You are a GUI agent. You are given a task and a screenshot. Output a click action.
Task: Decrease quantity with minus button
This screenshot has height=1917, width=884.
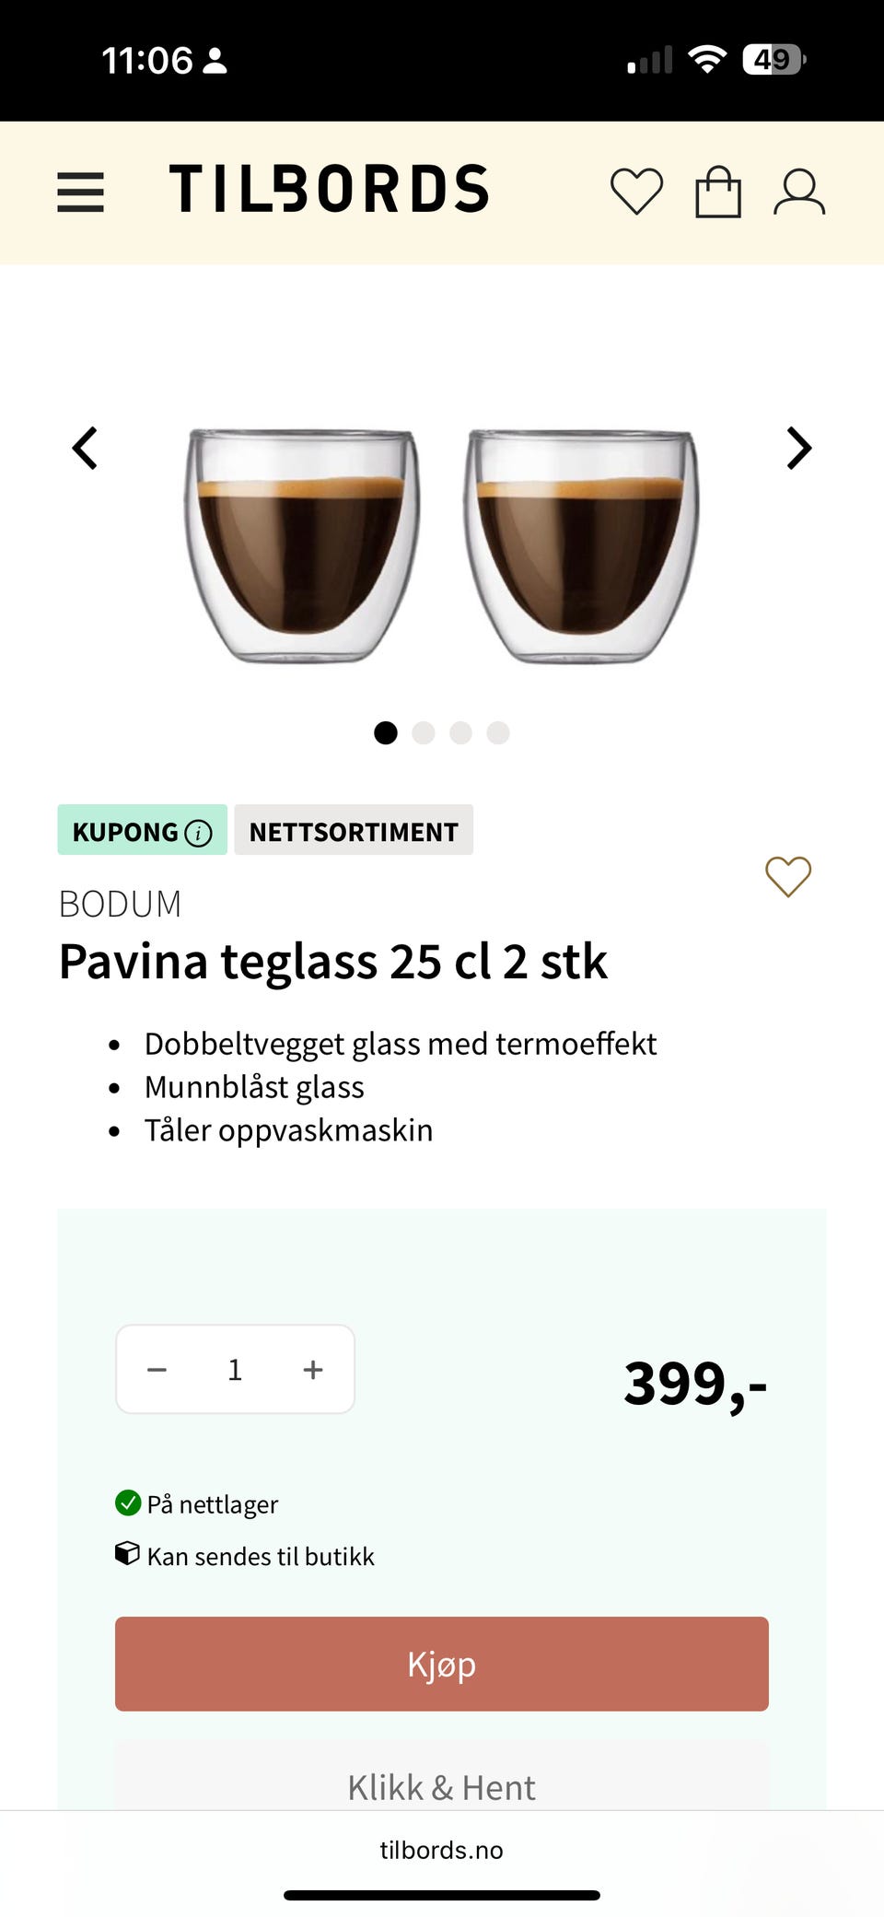click(x=157, y=1370)
